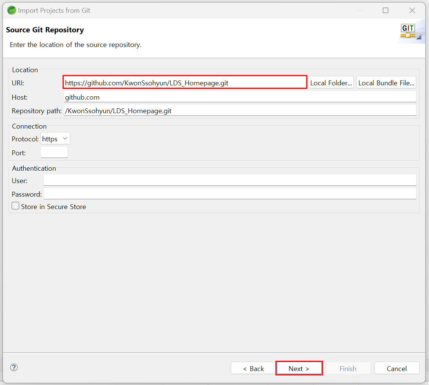Screen dimensions: 429x385
Task: Click the Spring leaf icon in title bar
Action: coord(12,11)
